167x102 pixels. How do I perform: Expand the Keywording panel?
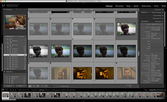click(x=163, y=15)
